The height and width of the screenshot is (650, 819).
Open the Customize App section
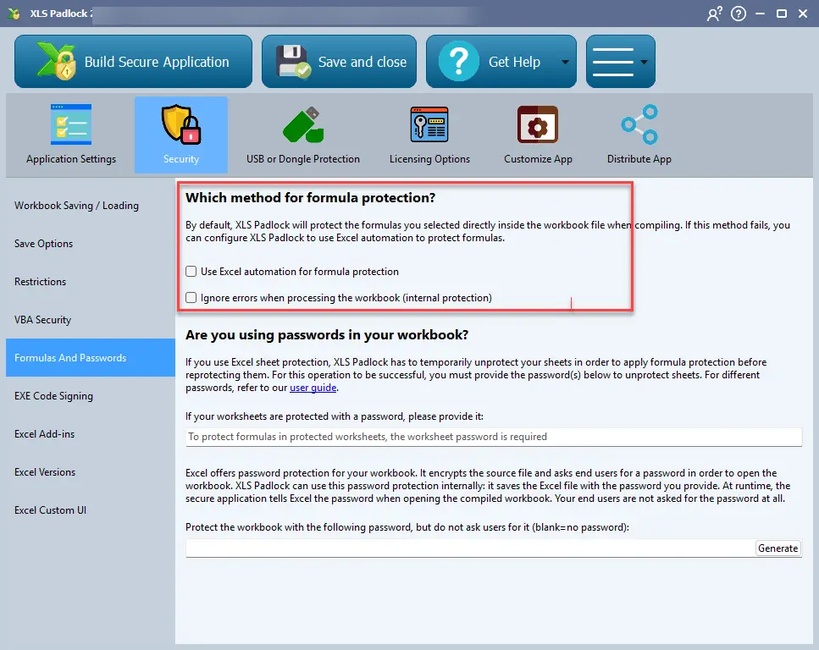(x=538, y=135)
